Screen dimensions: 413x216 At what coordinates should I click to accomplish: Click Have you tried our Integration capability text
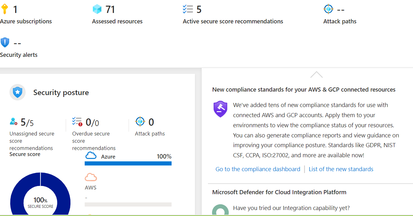tap(291, 208)
